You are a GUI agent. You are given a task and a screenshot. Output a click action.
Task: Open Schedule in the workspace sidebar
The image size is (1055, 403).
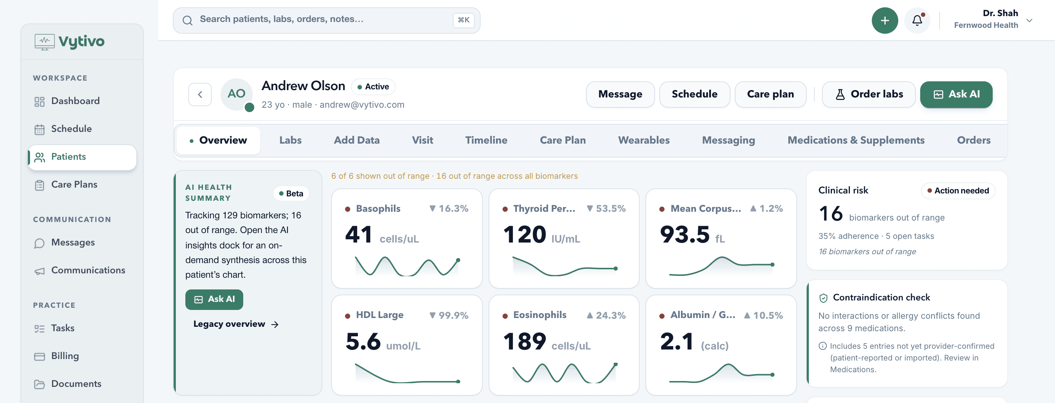(x=82, y=129)
